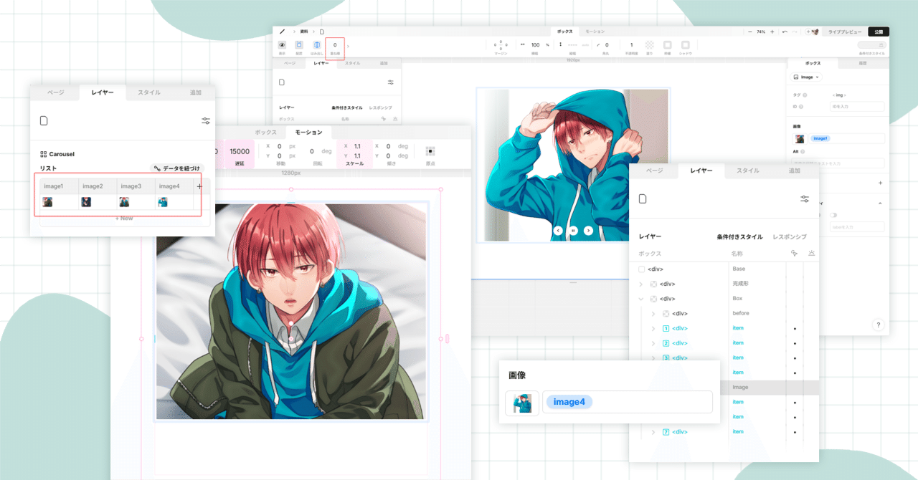
Task: Click the image4 thumbnail in the 画像 popup
Action: 522,403
